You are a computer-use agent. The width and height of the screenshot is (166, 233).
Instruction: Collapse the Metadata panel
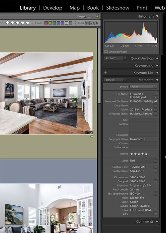(157, 80)
